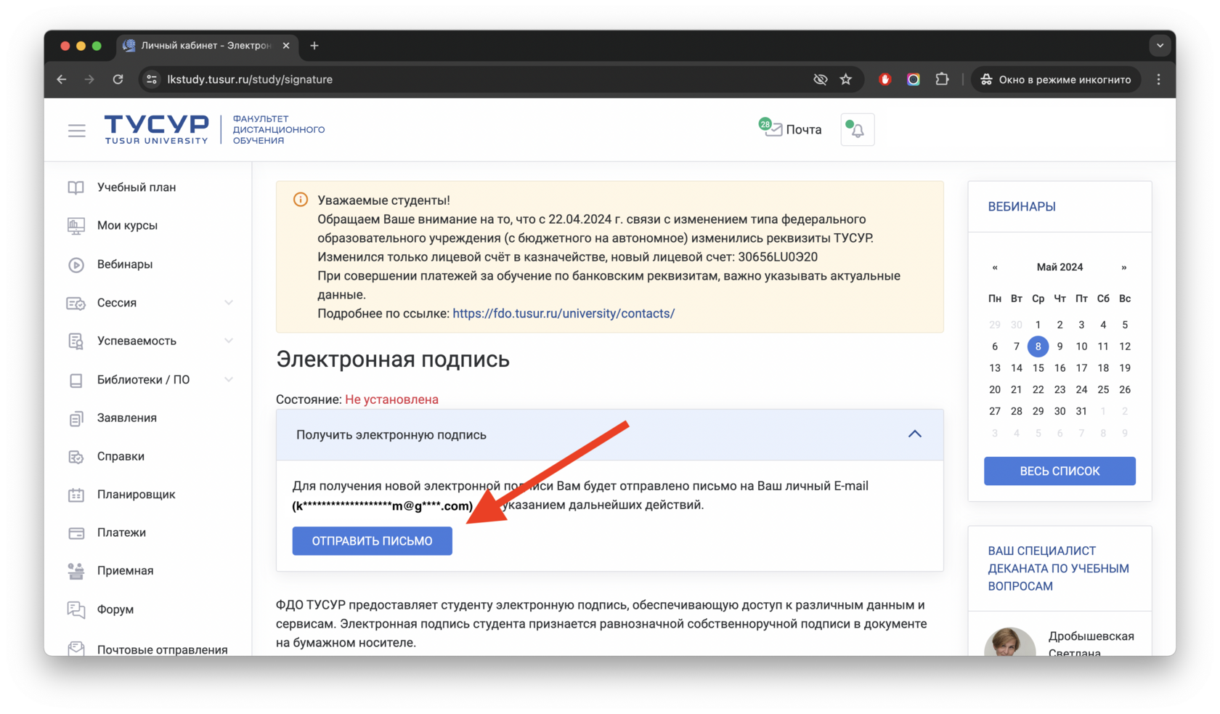Click the crossed-eye tracking protection icon
The image size is (1220, 714).
[821, 79]
